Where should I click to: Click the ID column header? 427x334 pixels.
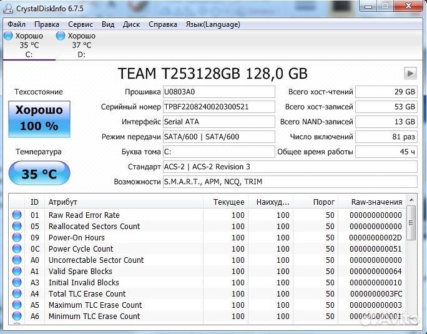[x=34, y=202]
